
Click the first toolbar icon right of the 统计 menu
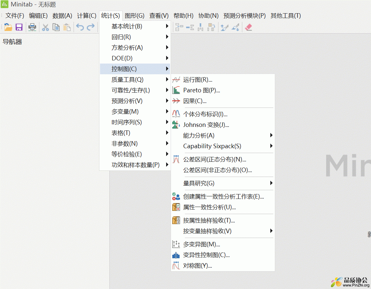[x=179, y=27]
